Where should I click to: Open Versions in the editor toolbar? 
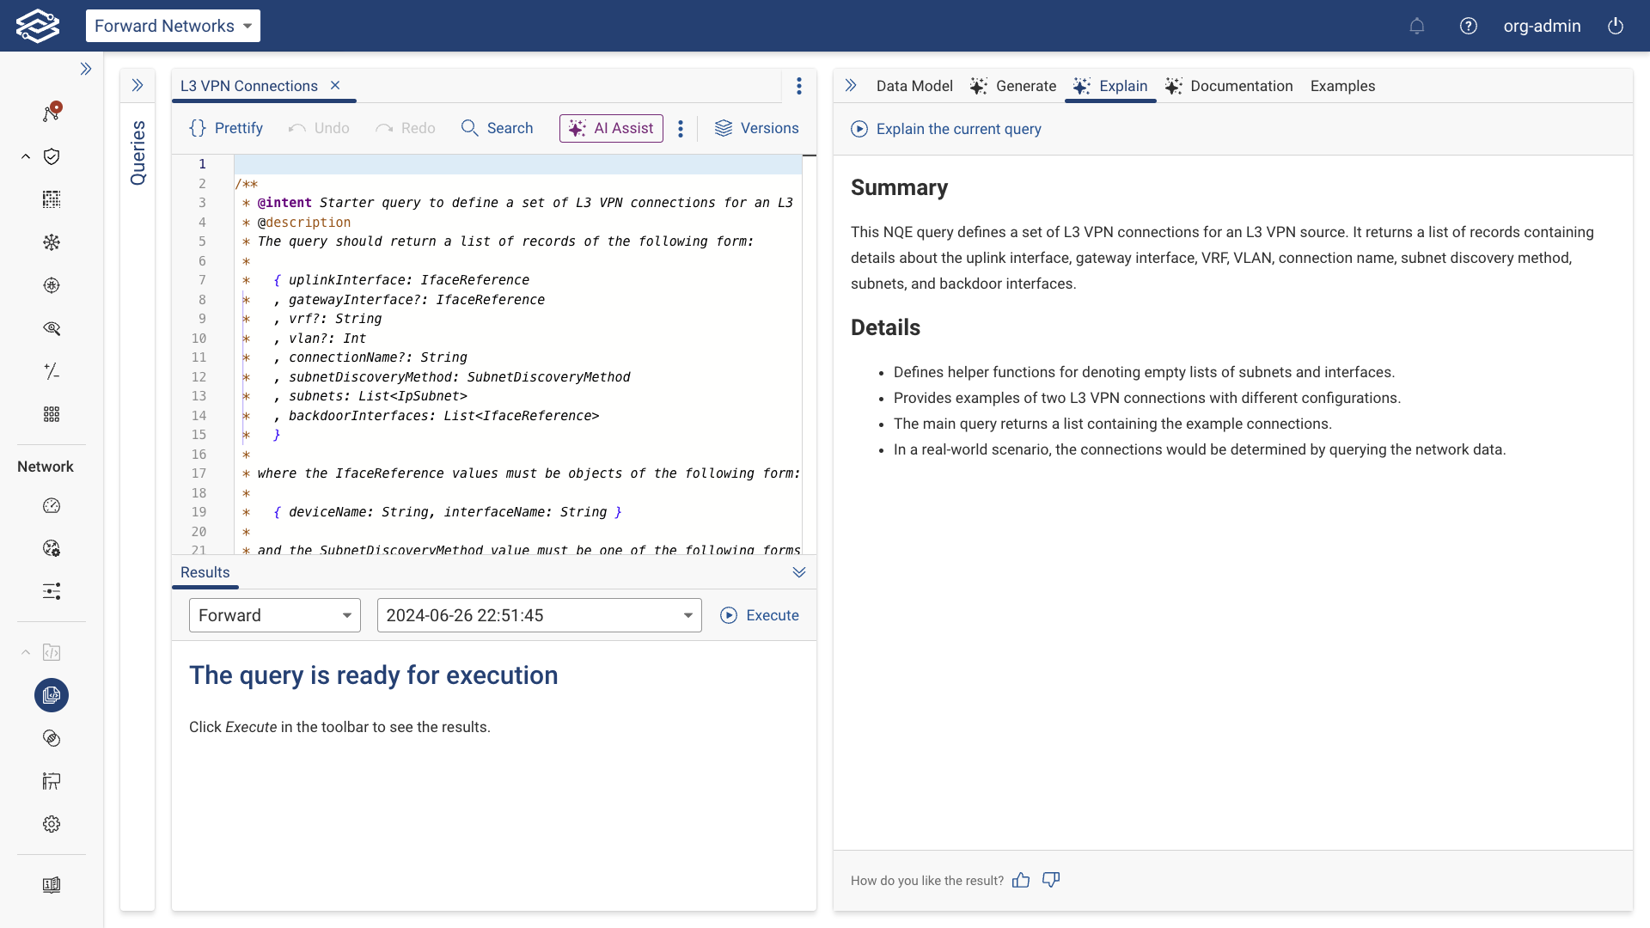click(x=757, y=128)
